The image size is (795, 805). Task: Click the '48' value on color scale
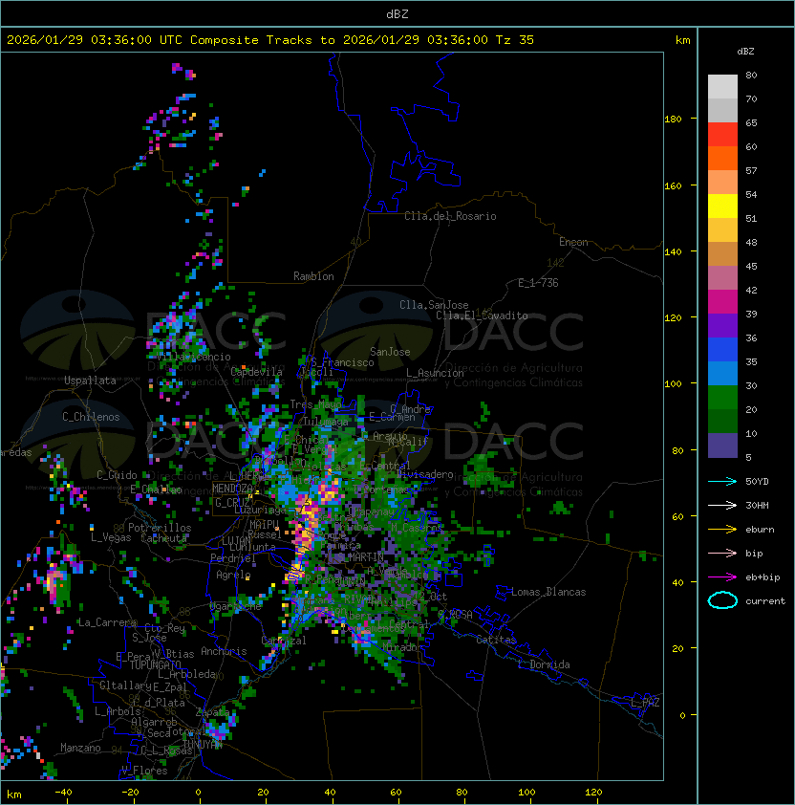tap(751, 242)
